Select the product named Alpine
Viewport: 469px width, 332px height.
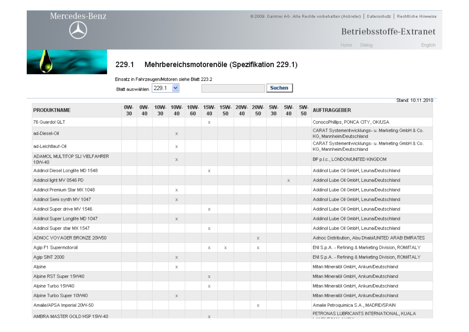(40, 267)
